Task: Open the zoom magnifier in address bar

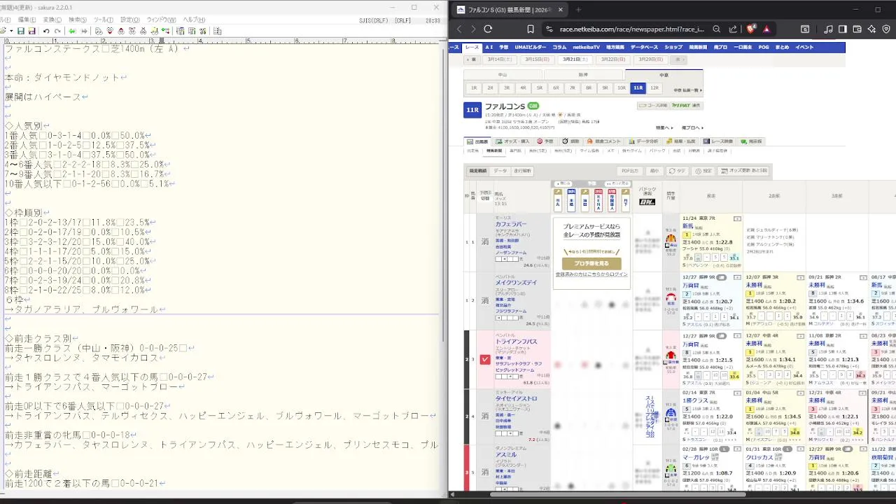Action: pos(717,29)
